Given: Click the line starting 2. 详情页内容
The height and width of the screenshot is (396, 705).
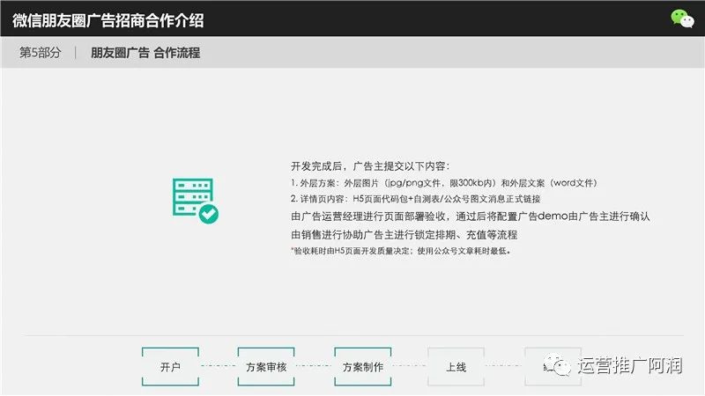Looking at the screenshot, I should pos(415,199).
